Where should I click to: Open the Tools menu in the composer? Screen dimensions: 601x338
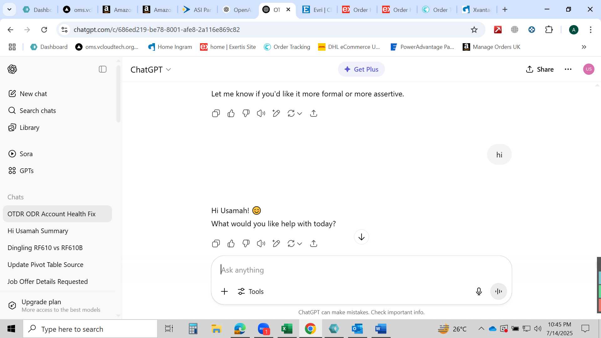point(250,291)
